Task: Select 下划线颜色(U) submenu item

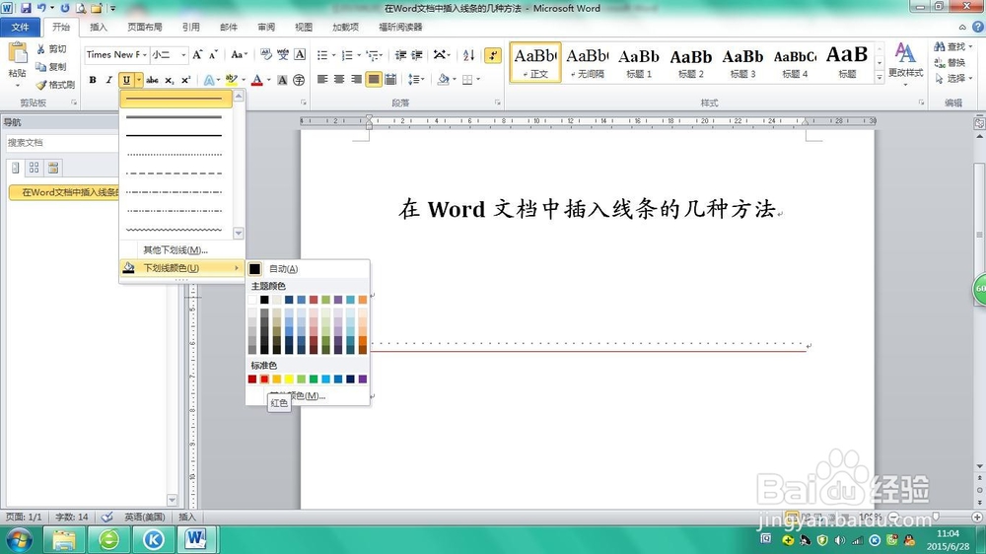Action: (181, 268)
